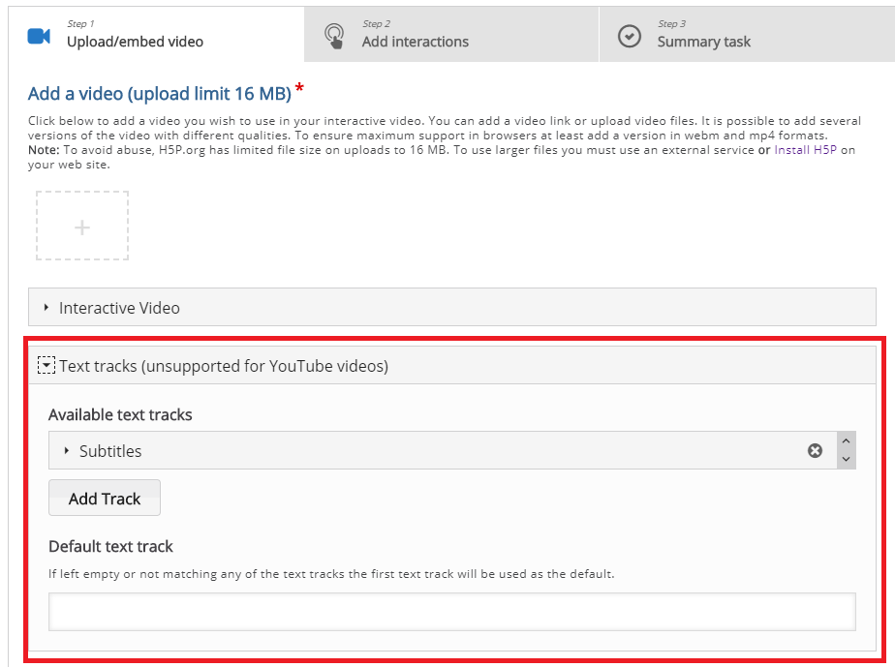Open the Install H5P link

tap(805, 150)
